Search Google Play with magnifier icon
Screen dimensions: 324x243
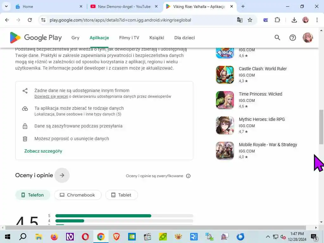pos(277,38)
